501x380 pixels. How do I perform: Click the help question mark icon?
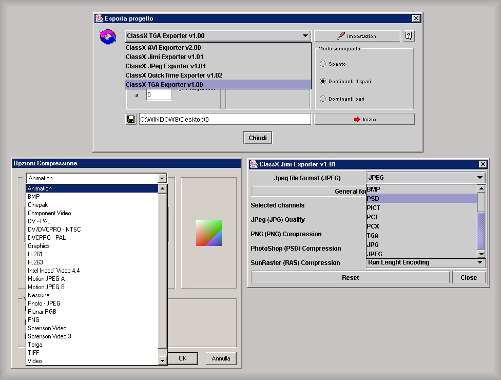point(409,36)
